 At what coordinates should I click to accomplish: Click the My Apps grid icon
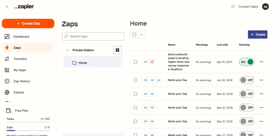click(7, 70)
